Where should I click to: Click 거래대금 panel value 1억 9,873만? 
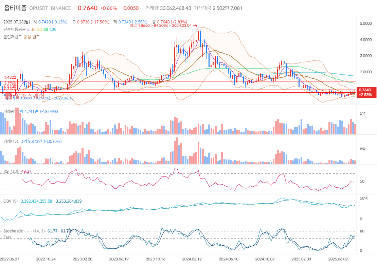click(x=32, y=141)
